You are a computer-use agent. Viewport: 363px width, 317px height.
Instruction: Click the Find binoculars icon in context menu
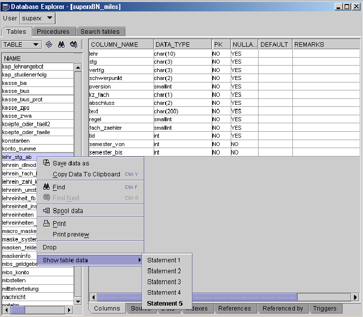[47, 187]
